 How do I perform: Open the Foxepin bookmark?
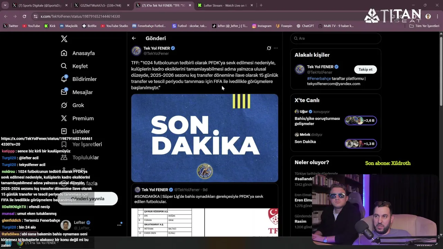pos(284,26)
